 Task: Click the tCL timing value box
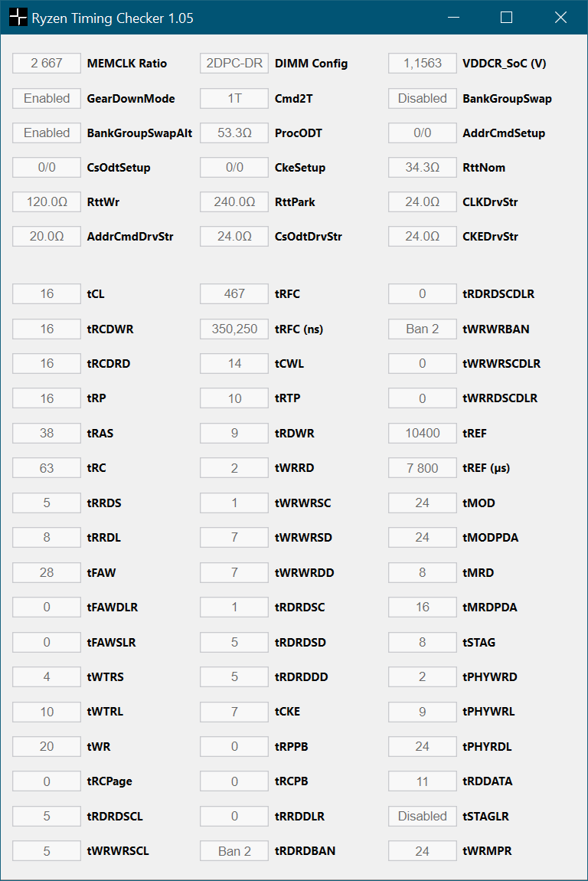[47, 293]
